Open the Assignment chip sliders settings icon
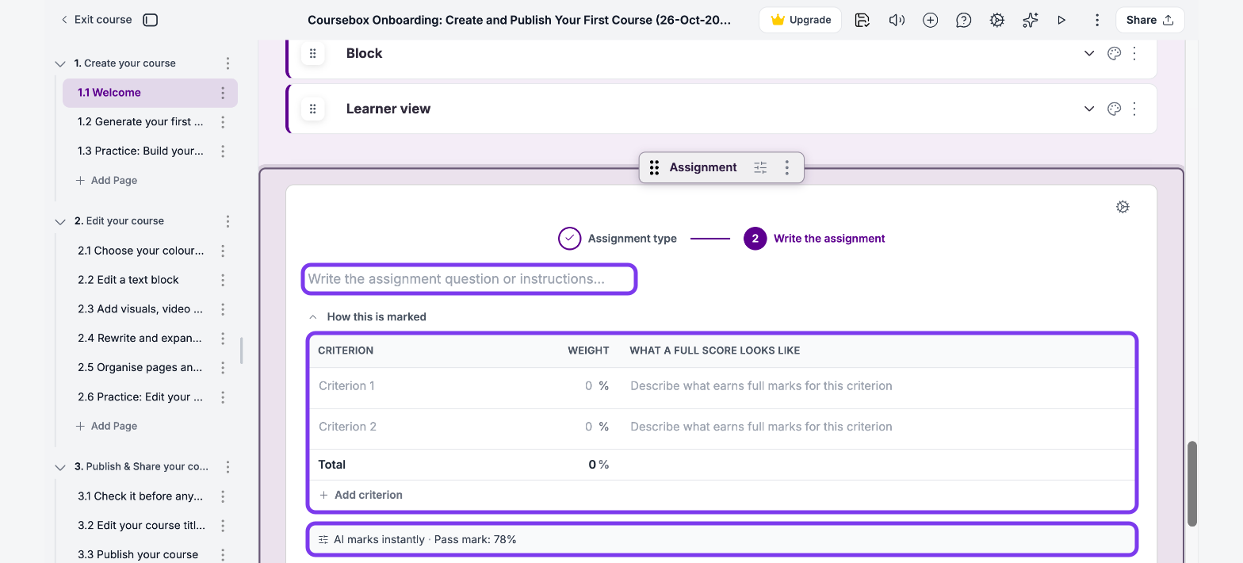 [760, 167]
